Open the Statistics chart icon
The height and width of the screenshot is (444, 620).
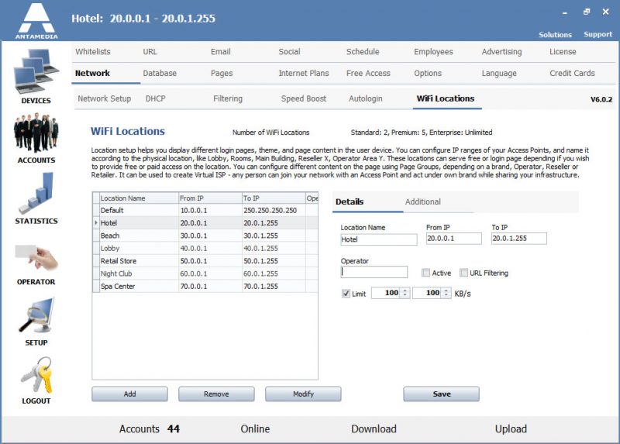(x=36, y=194)
